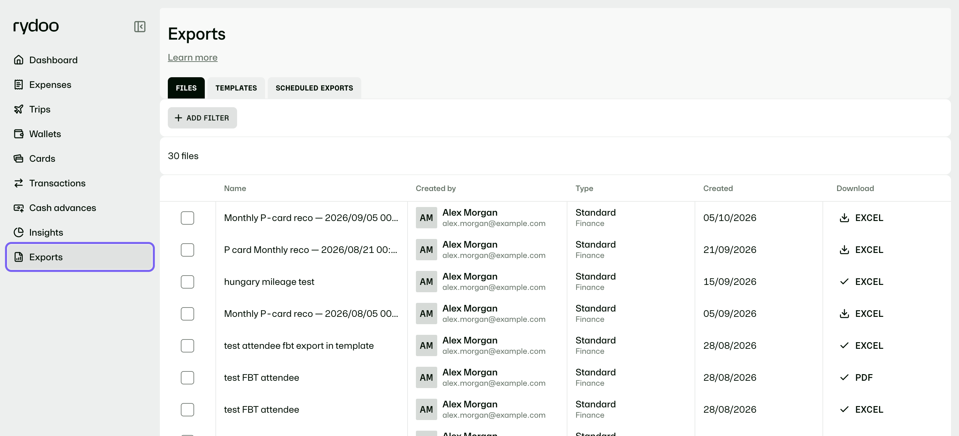Select hungary mileage test checkbox
Viewport: 959px width, 436px height.
point(187,282)
